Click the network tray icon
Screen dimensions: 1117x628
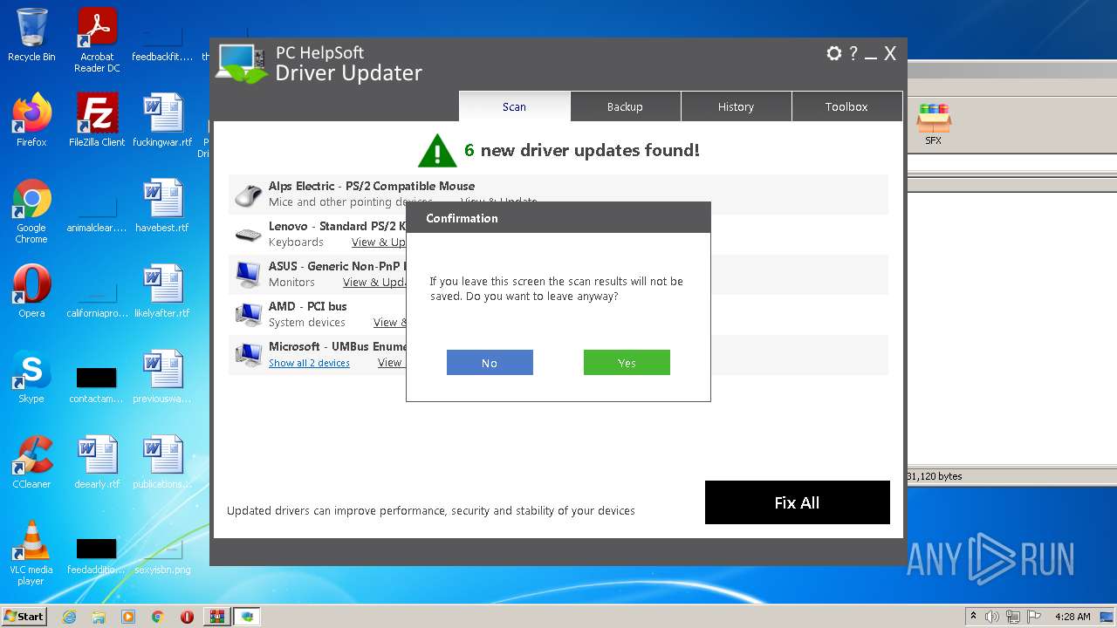click(x=1013, y=617)
